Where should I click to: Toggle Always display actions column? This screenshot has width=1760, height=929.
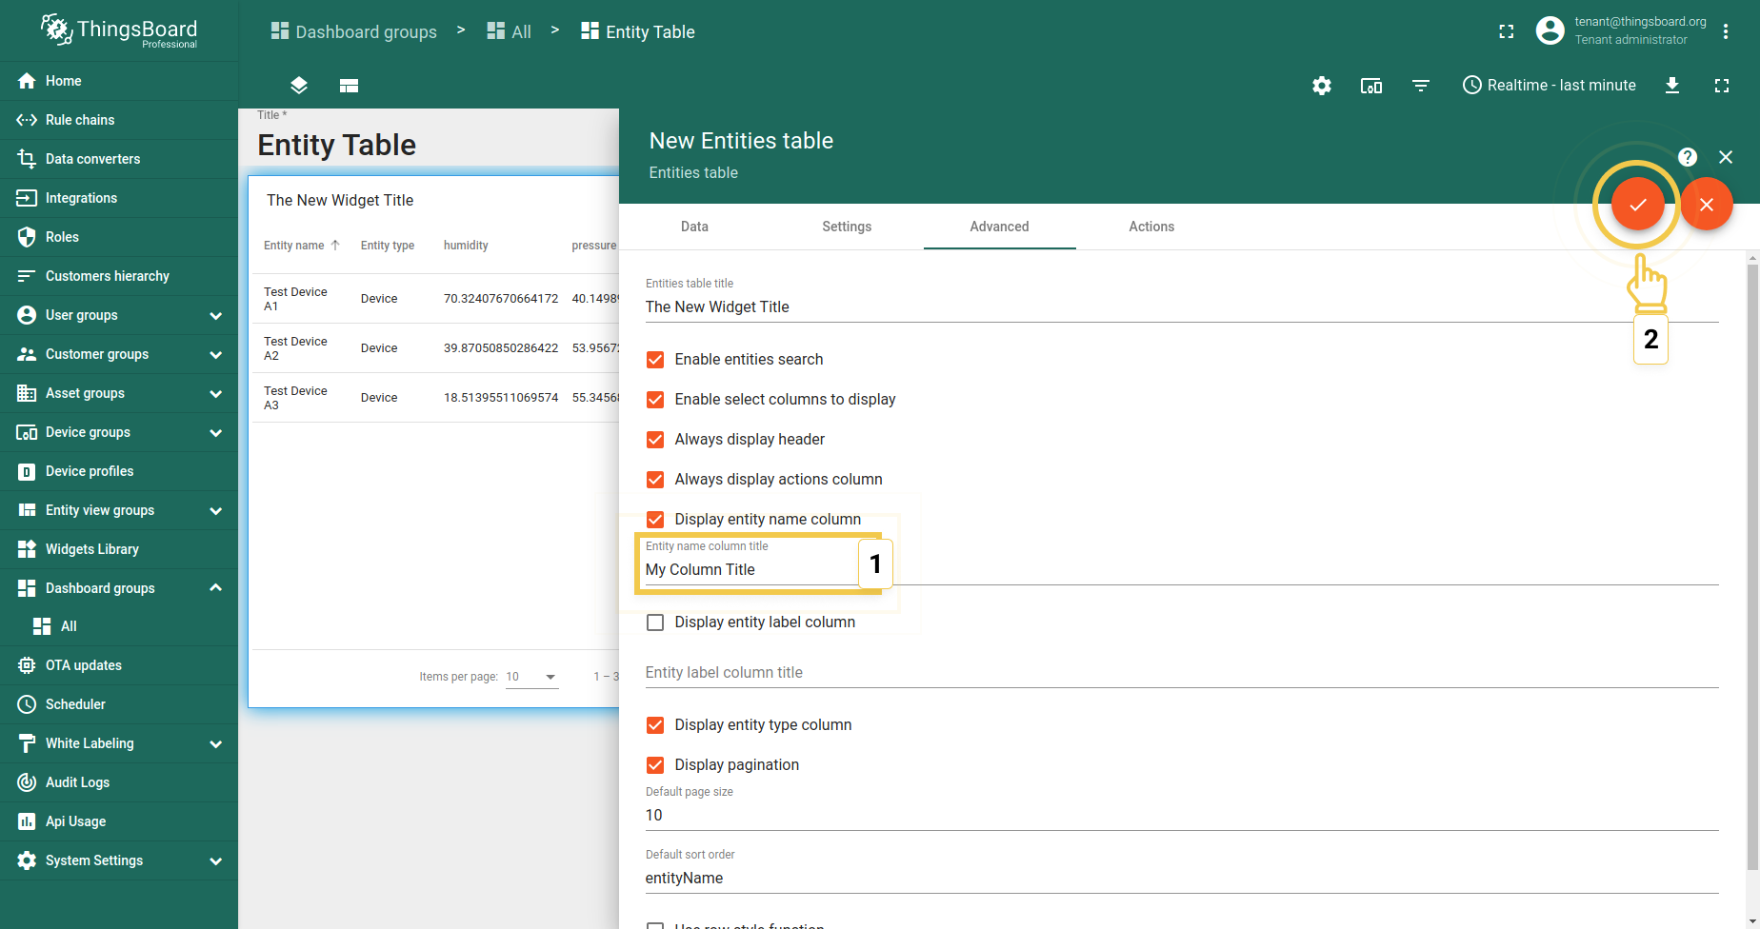click(x=655, y=480)
